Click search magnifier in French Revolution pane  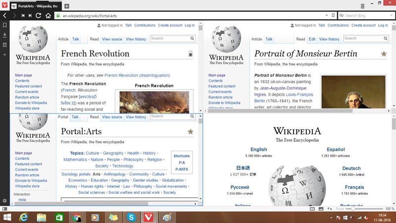pos(192,39)
